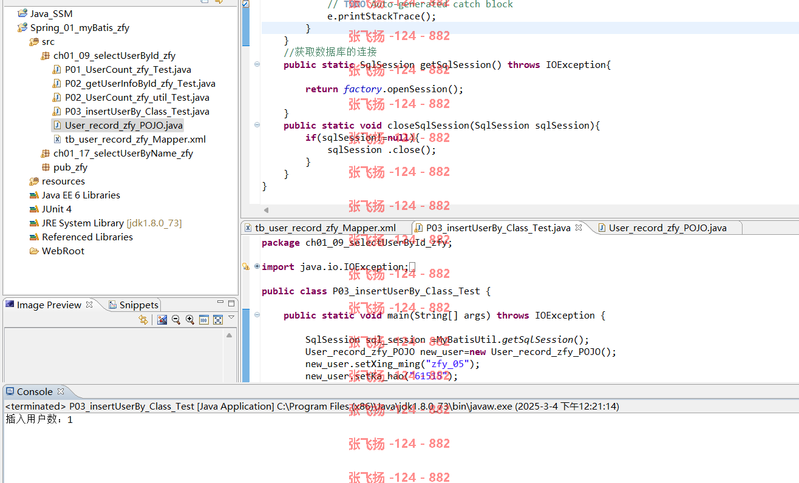
Task: Close the Image Preview tab
Action: [89, 305]
